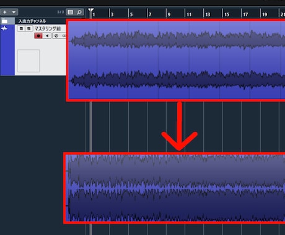
Task: Click bar 5 on the ruler
Action: (x=131, y=14)
